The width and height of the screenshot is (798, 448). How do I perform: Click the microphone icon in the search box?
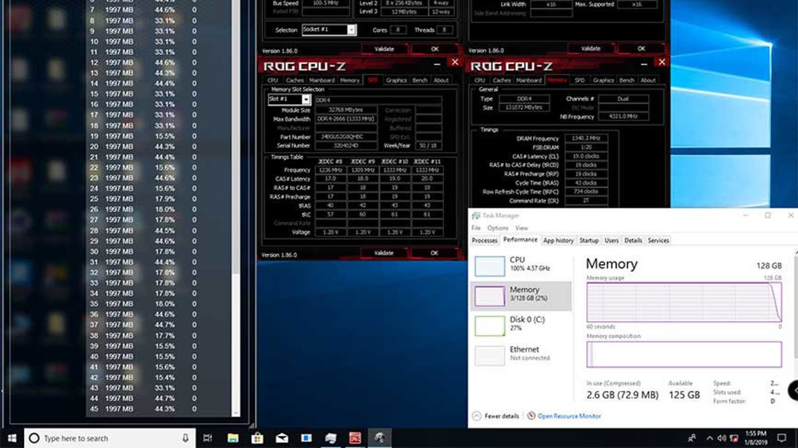(x=185, y=438)
